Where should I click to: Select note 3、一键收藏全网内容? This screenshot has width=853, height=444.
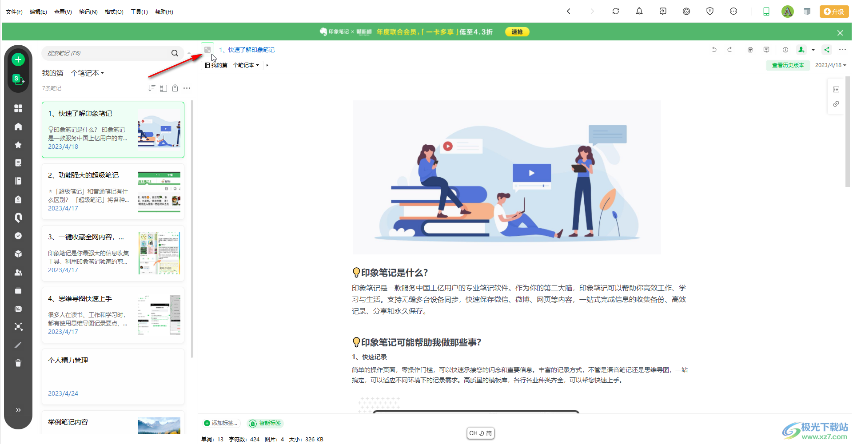113,254
